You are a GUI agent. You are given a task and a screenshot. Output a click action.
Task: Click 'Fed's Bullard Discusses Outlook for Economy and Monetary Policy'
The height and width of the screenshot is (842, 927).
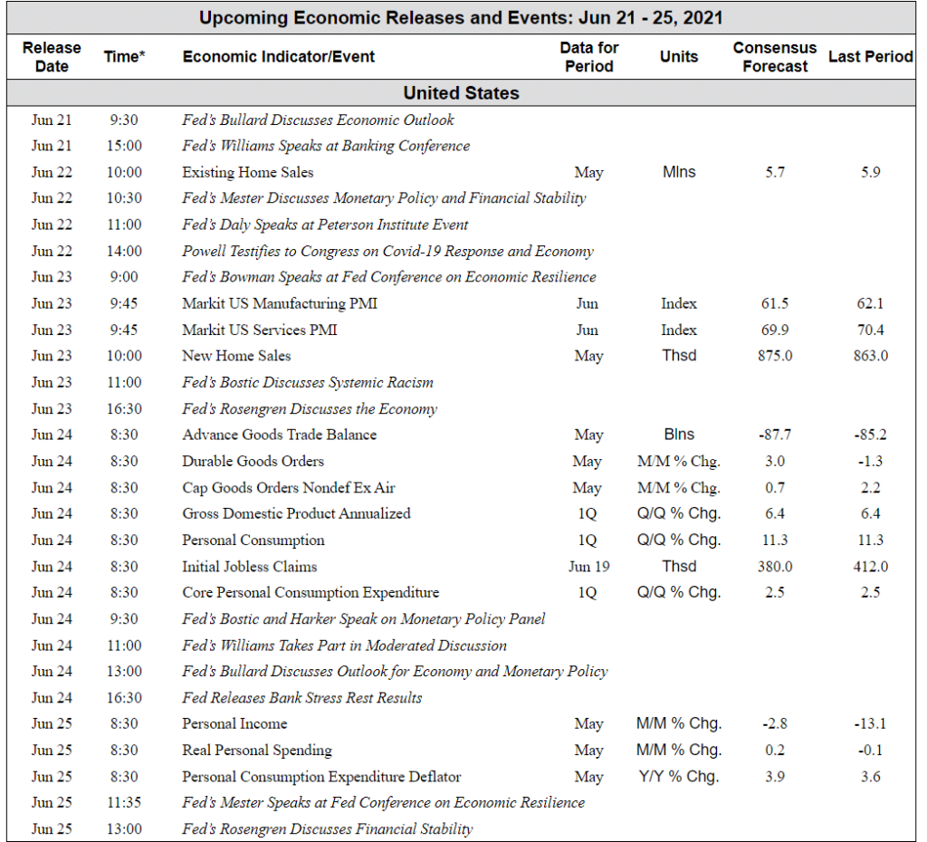click(395, 672)
